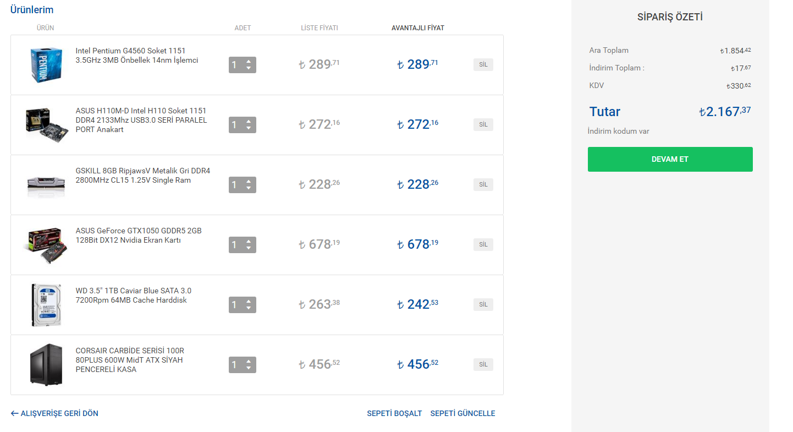The height and width of the screenshot is (432, 793).
Task: Remove Intel Pentium G4560 with SİL button
Action: [483, 65]
